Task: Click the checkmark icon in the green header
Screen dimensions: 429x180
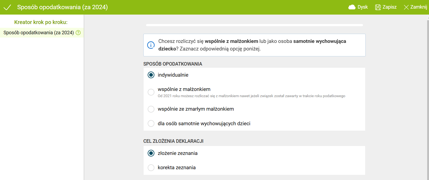Action: pyautogui.click(x=7, y=7)
